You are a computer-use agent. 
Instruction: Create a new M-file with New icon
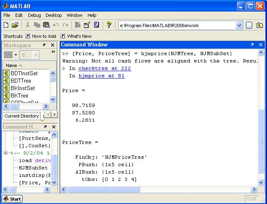point(6,25)
